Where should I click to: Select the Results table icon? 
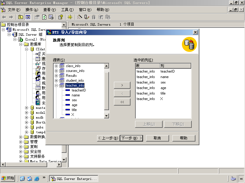62,76
